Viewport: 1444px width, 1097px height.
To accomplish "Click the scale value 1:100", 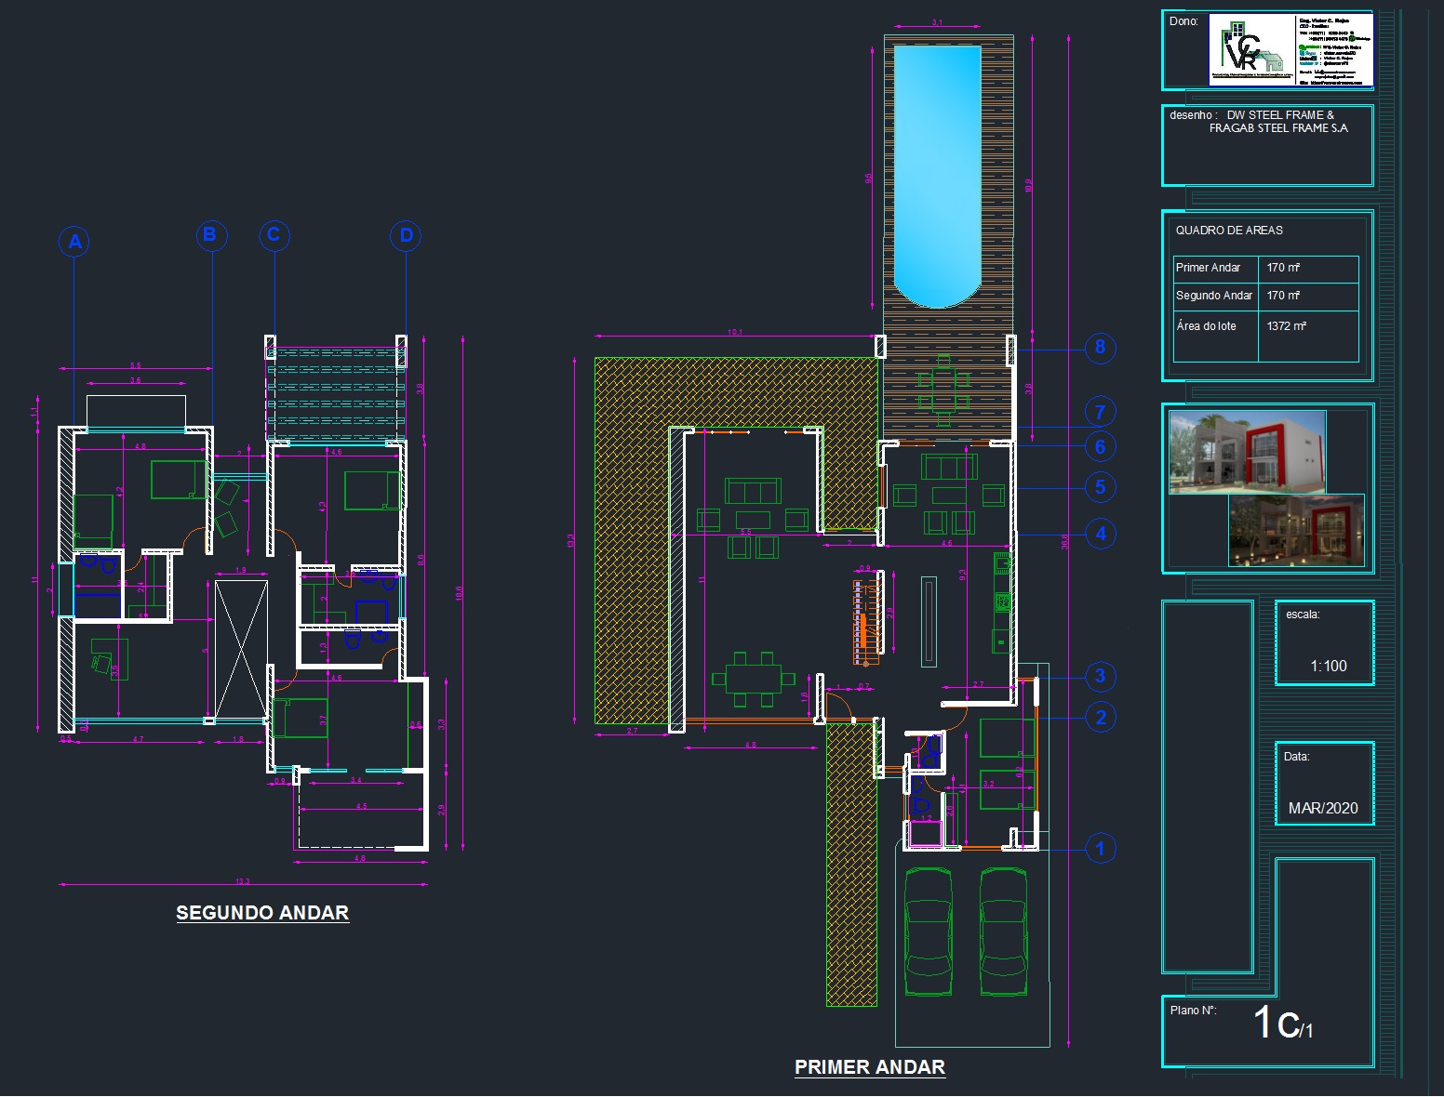I will click(1328, 667).
